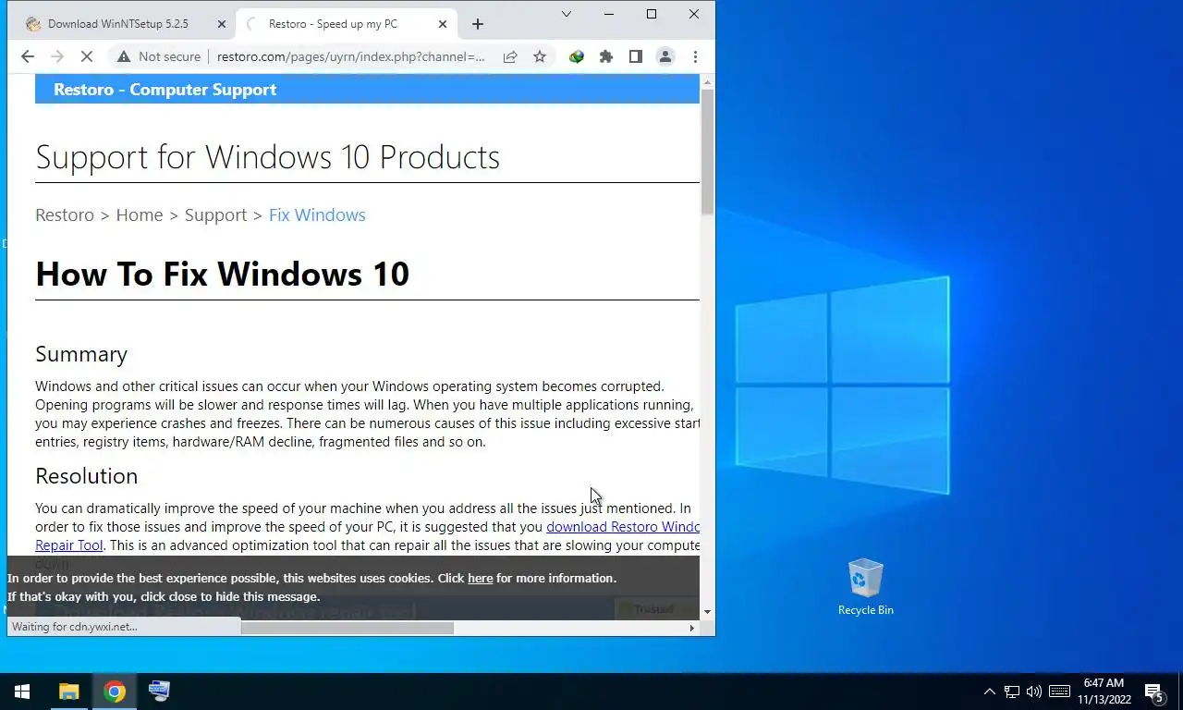Click the Resolution heading
Screen dimensions: 1183x710
point(87,475)
